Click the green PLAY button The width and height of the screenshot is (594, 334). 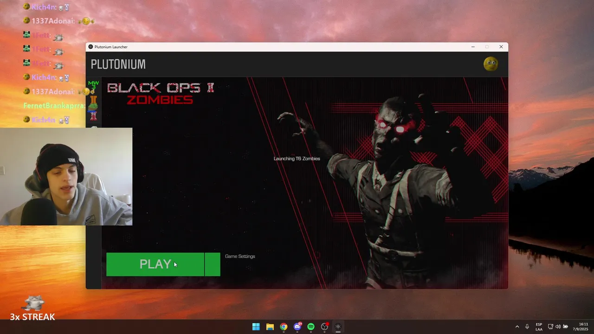pos(155,264)
